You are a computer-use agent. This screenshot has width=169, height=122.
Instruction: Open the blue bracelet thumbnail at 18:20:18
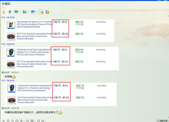tap(11, 53)
